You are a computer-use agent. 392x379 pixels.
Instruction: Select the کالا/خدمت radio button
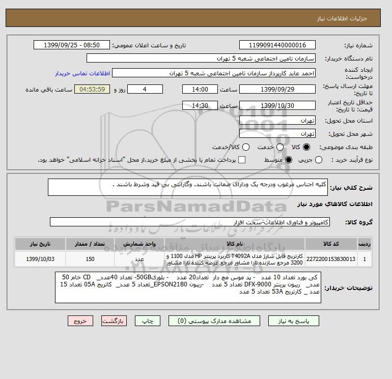pos(246,147)
